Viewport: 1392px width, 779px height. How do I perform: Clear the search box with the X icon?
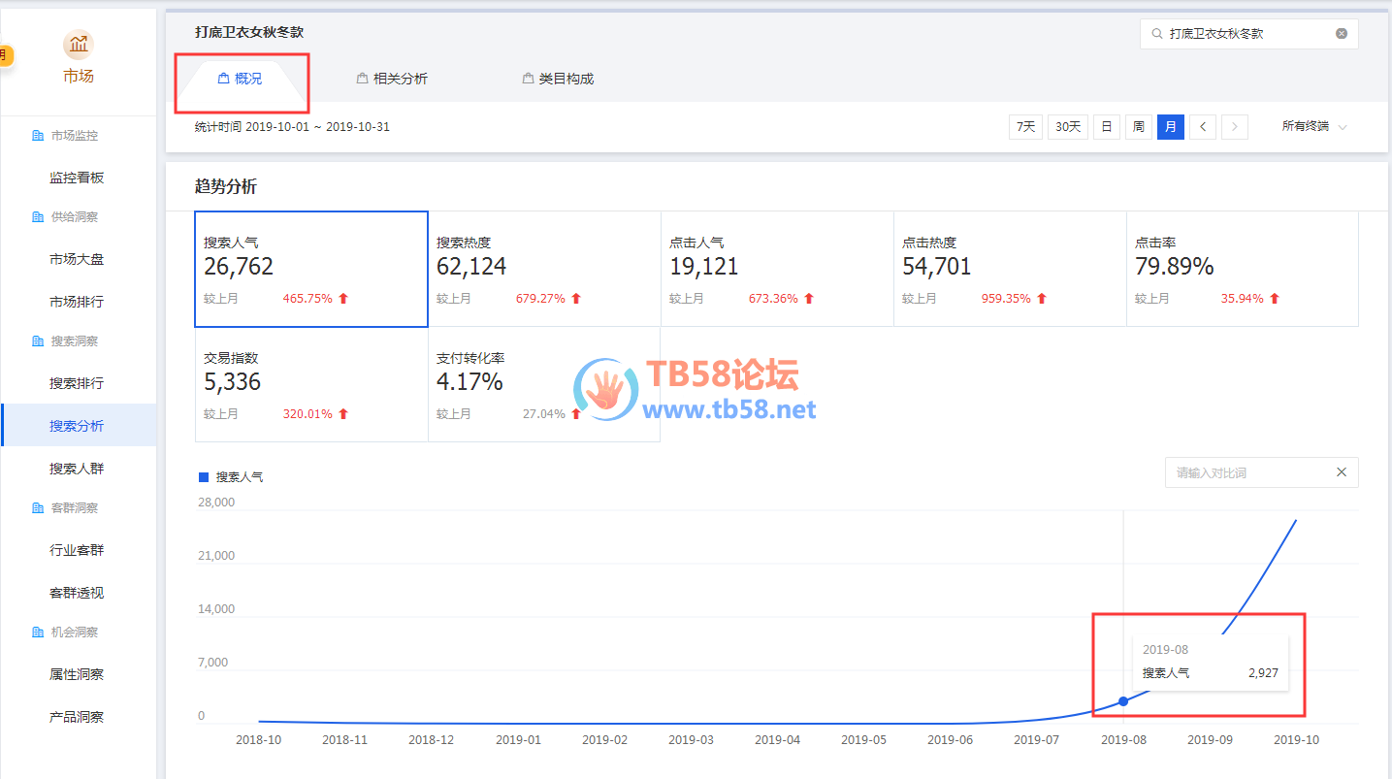tap(1342, 34)
